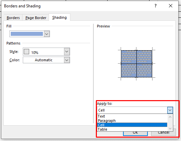Expand the pattern Color dropdown arrow
Screen dimensions: 181x141
[x=67, y=60]
